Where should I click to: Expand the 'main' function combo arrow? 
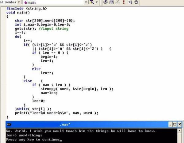[86, 2]
